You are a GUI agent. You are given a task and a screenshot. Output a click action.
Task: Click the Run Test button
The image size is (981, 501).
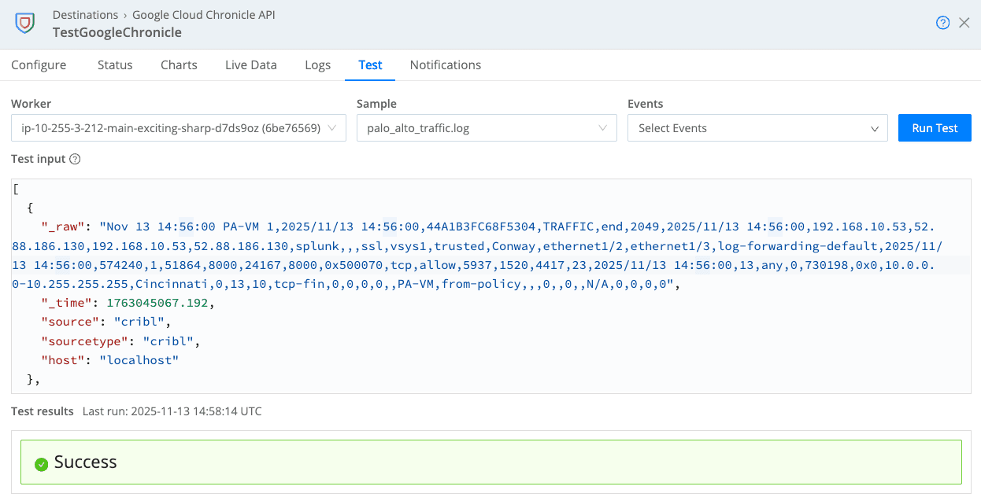[935, 127]
